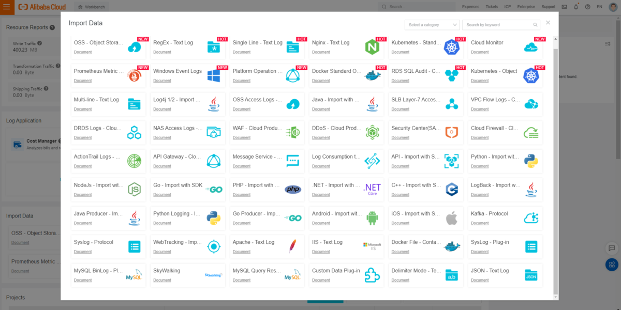621x310 pixels.
Task: Choose the VPC Flow Logs cloud icon
Action: (x=531, y=104)
